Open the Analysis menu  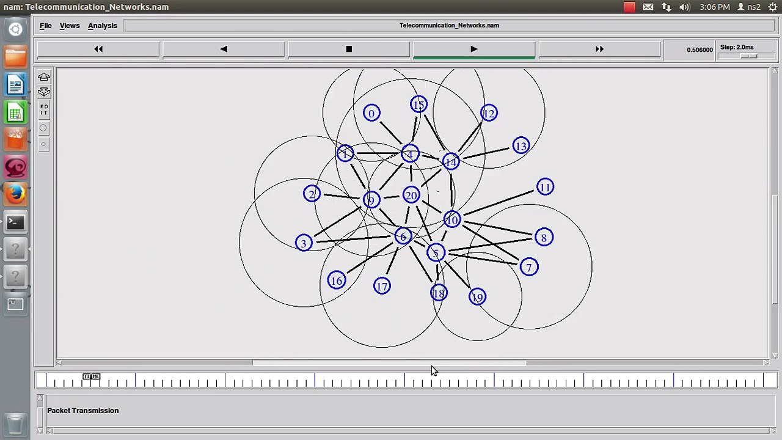(x=102, y=26)
